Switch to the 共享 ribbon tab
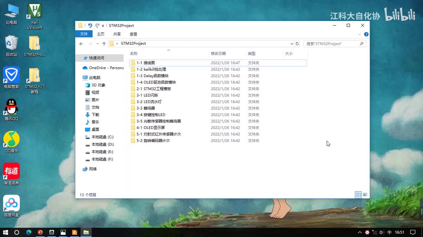423x237 pixels. coord(117,34)
